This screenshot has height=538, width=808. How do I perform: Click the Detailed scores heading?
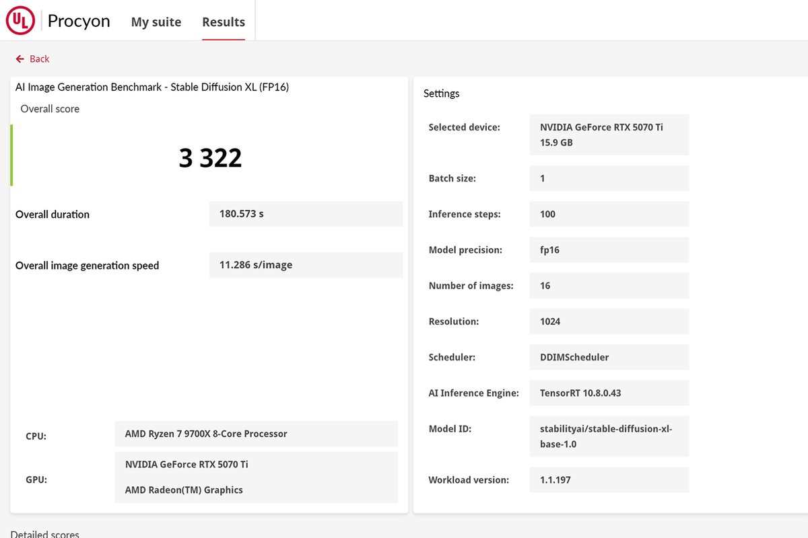coord(45,534)
